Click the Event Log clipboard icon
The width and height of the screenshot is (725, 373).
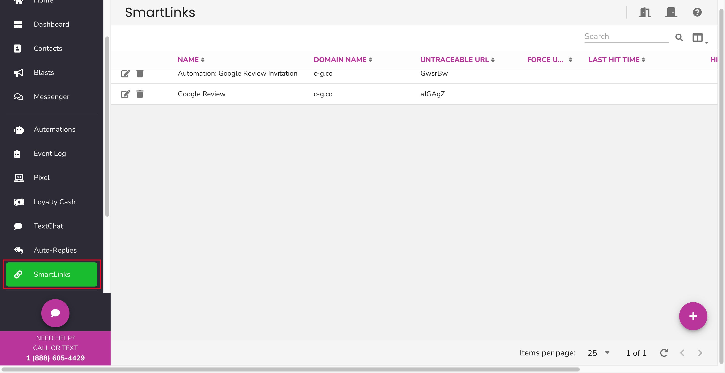(x=17, y=154)
